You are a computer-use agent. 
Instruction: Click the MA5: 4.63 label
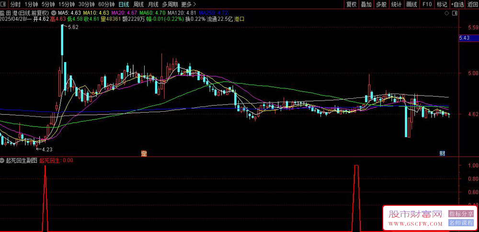69,13
